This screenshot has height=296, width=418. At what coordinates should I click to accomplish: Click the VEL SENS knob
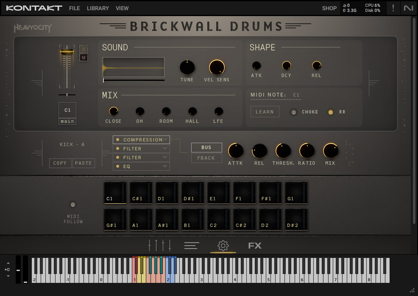click(217, 67)
